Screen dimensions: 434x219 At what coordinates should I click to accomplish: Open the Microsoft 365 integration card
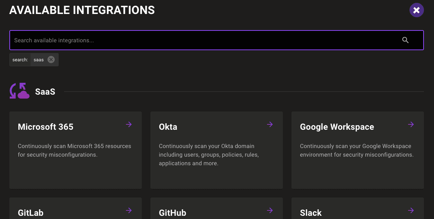76,150
